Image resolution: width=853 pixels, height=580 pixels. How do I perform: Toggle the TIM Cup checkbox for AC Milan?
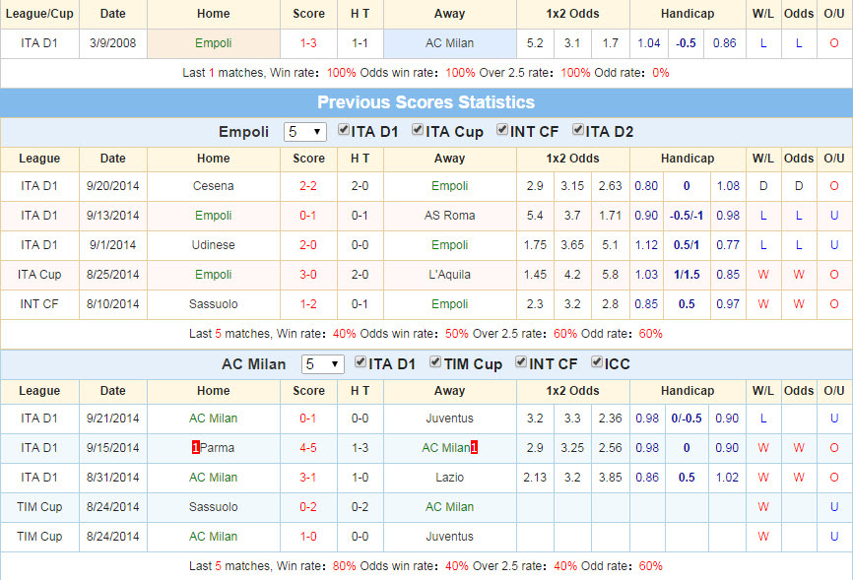pyautogui.click(x=435, y=361)
